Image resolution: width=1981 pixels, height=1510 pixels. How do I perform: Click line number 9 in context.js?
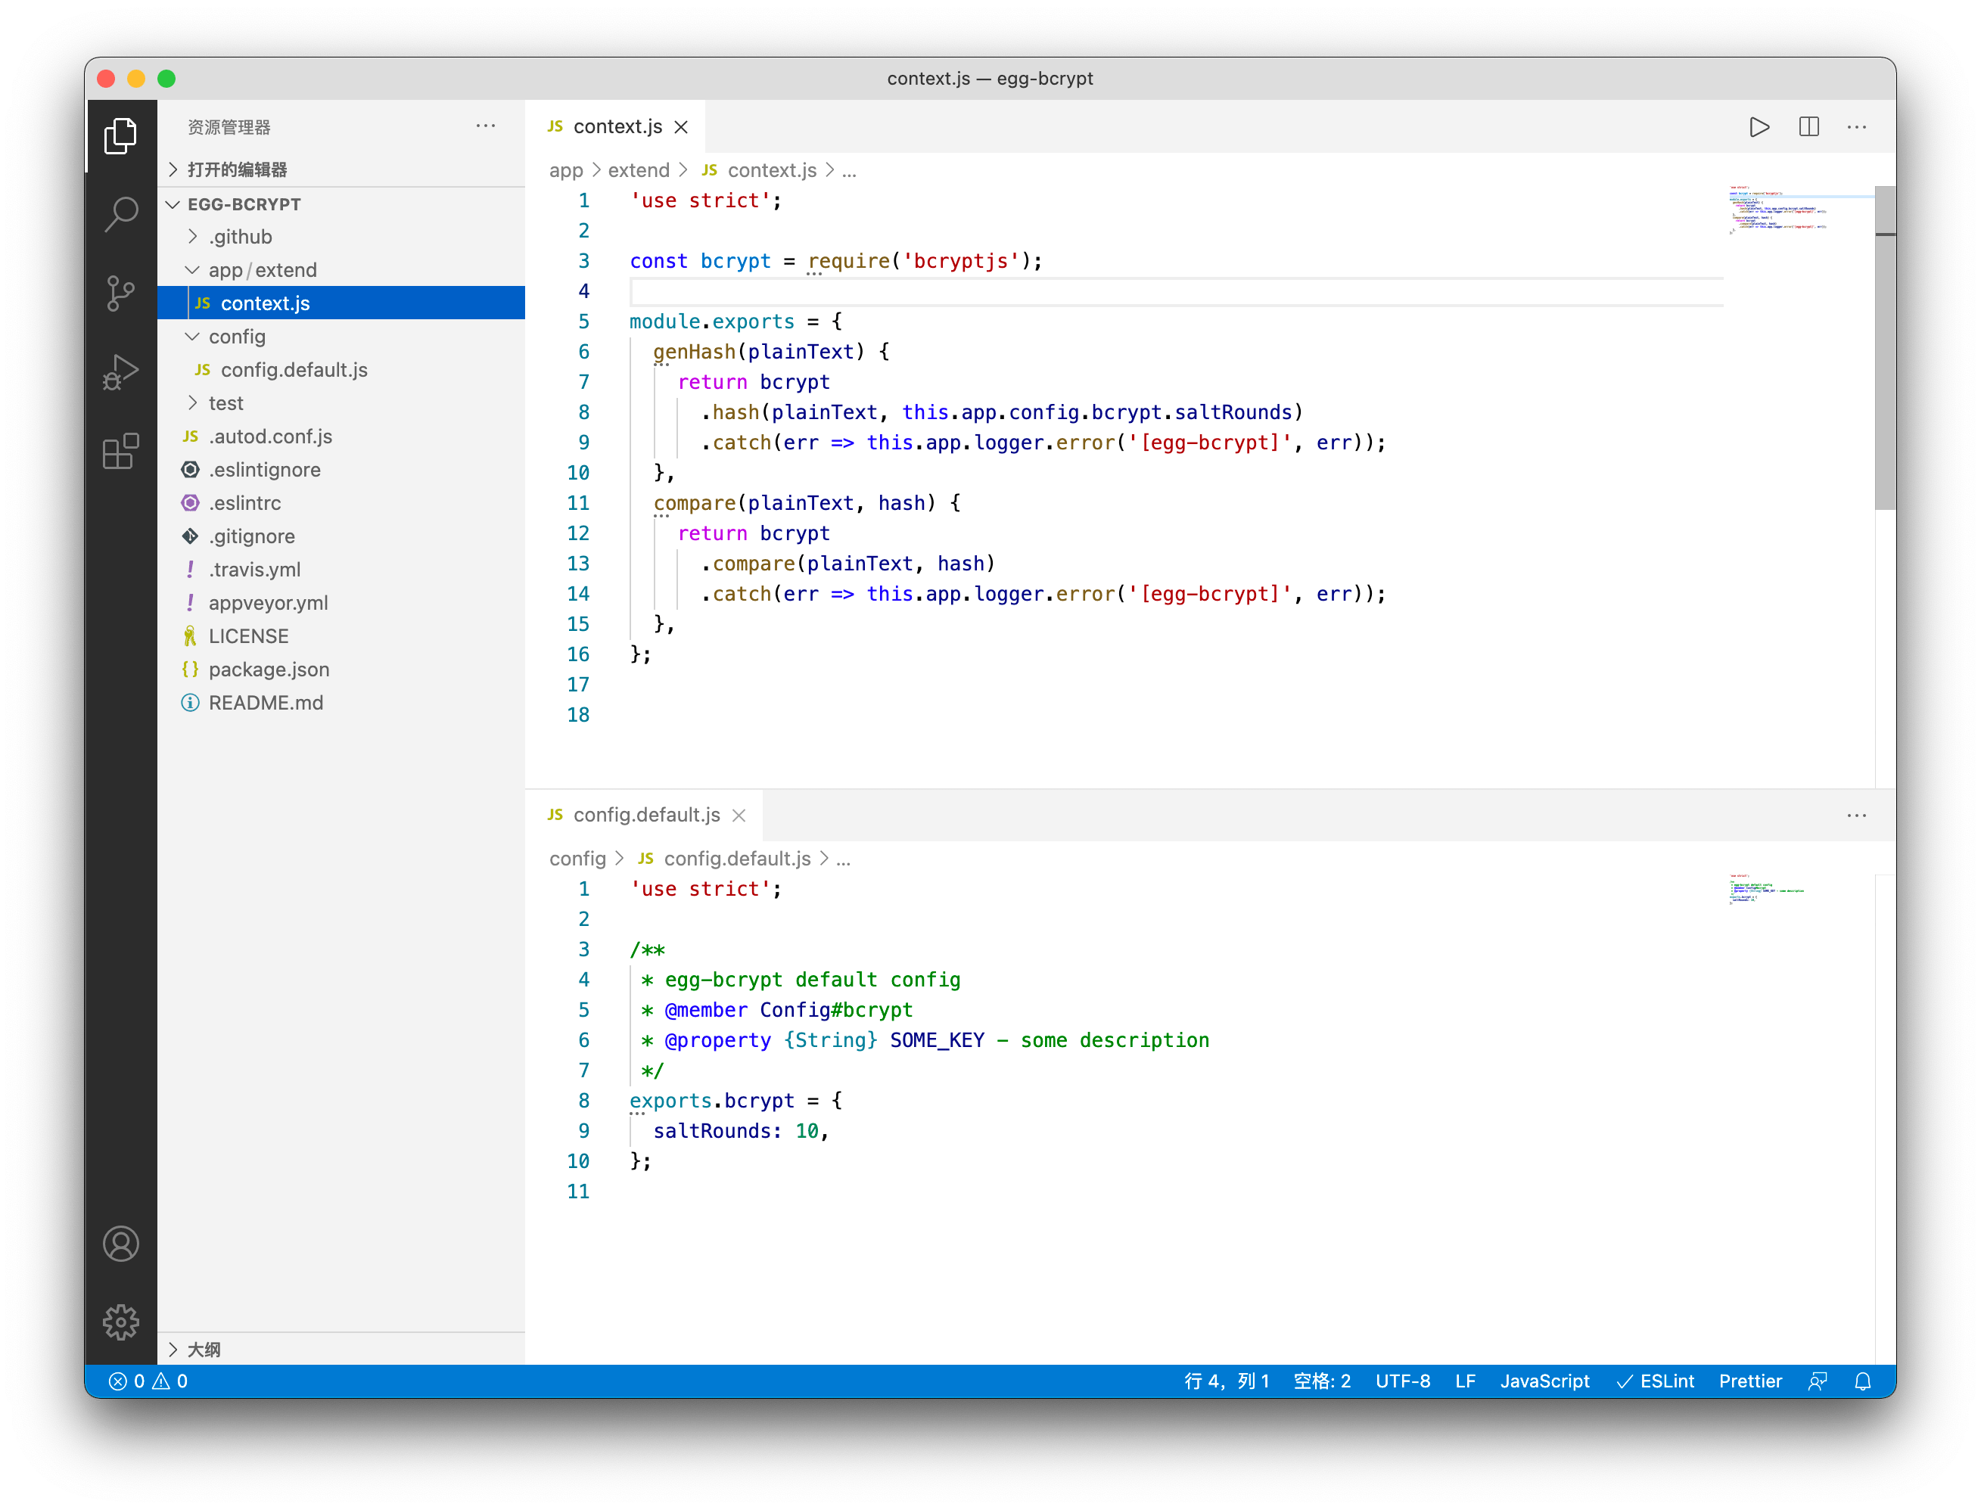pos(583,443)
